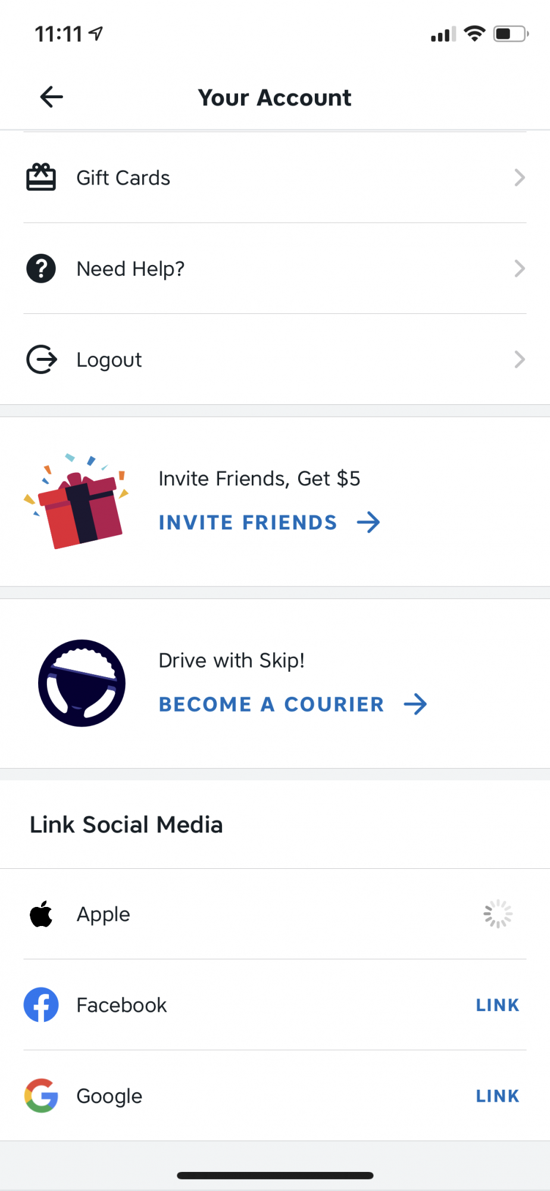Tap the question mark help icon
The height and width of the screenshot is (1191, 550).
41,269
